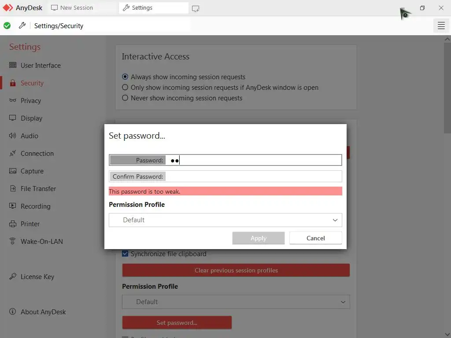Screen dimensions: 451x338
Task: Open File Transfer settings section
Action: click(x=38, y=188)
